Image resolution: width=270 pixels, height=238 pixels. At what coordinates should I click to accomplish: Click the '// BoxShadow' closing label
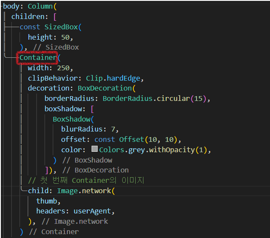tap(87, 160)
